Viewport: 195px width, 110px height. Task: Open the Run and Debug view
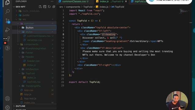point(7,30)
